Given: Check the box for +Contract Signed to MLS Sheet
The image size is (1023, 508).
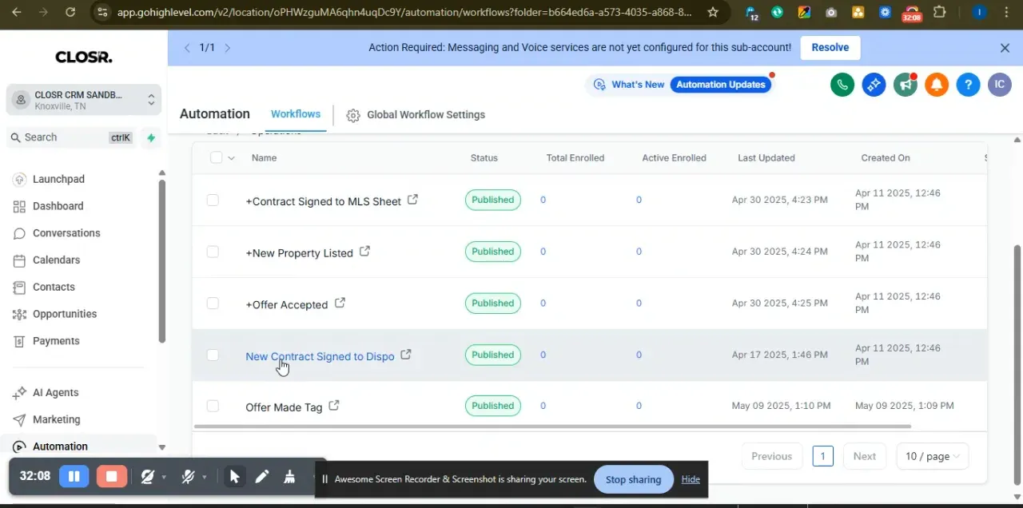Looking at the screenshot, I should tap(213, 200).
